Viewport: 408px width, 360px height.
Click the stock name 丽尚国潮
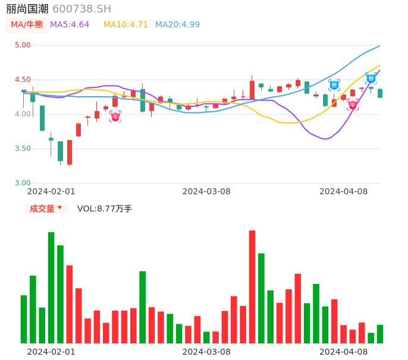tap(27, 9)
